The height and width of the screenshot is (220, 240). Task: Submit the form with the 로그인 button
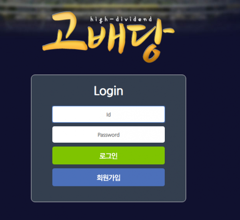click(x=108, y=155)
